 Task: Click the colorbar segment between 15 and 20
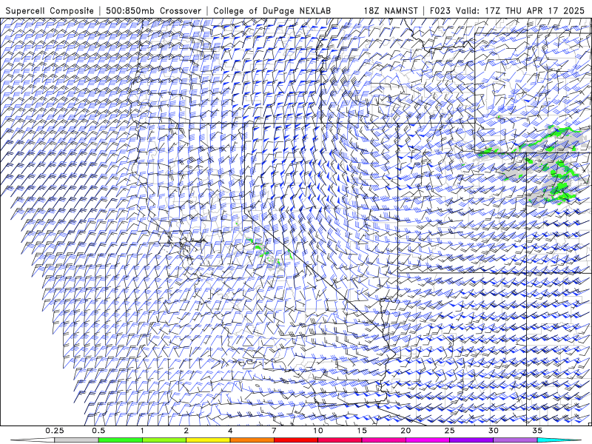click(x=383, y=440)
